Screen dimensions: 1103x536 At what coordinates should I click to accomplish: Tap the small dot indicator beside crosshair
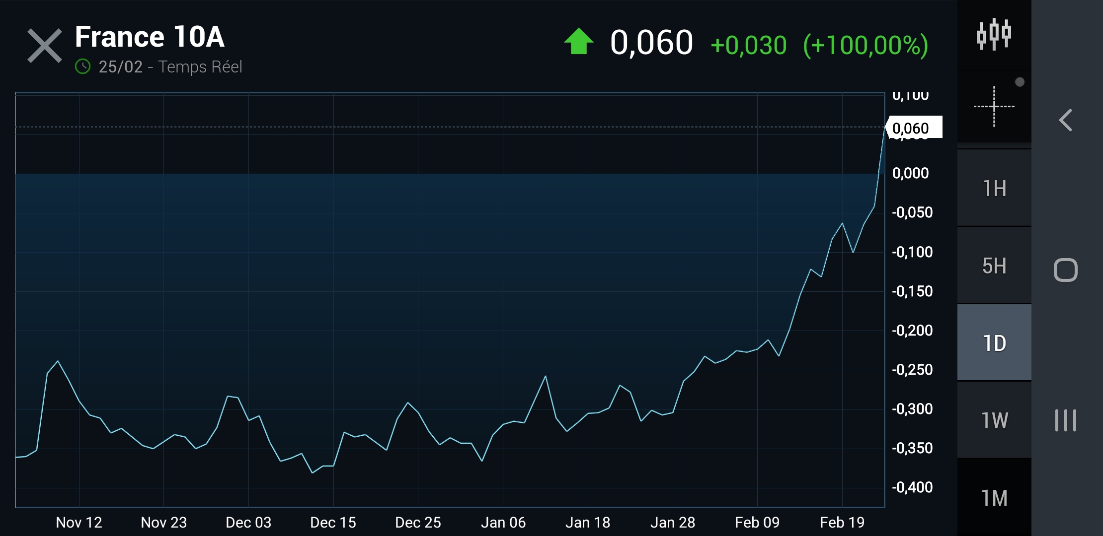(x=1020, y=82)
